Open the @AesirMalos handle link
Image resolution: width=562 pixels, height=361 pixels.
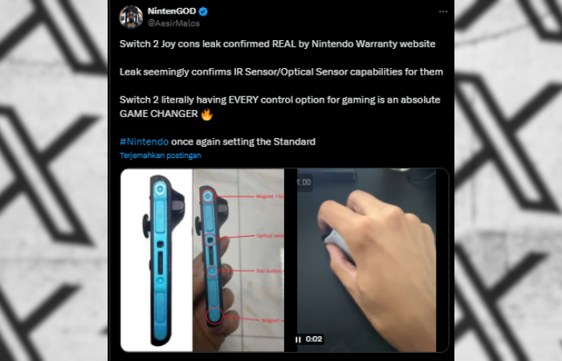[x=173, y=23]
